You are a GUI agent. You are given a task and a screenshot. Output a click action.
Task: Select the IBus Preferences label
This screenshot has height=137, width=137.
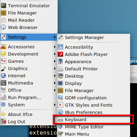[84, 112]
